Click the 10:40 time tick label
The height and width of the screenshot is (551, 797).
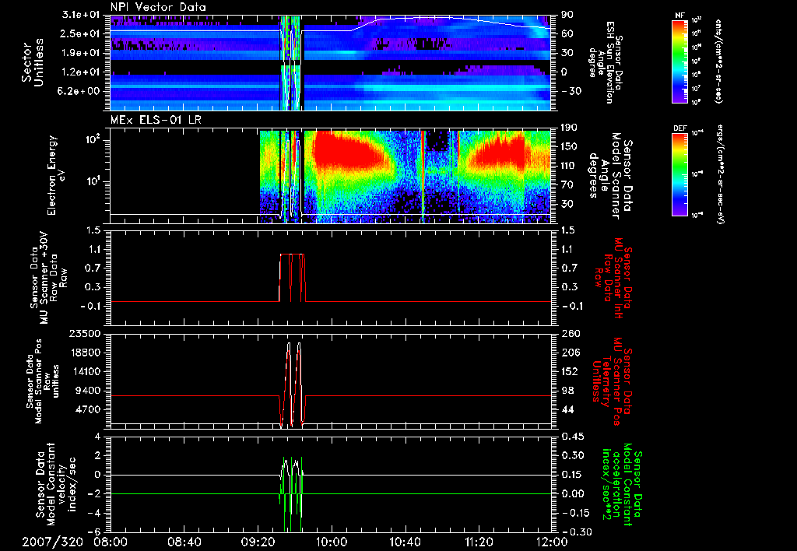click(x=405, y=542)
